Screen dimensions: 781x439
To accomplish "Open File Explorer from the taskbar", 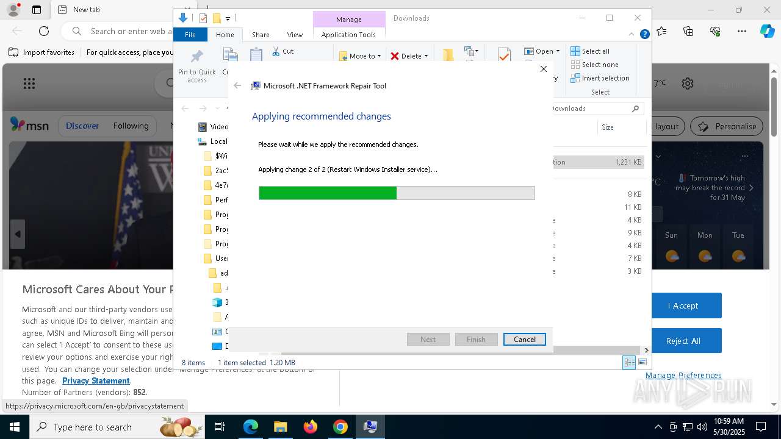I will tap(280, 427).
